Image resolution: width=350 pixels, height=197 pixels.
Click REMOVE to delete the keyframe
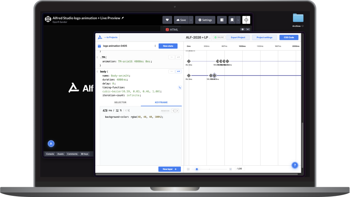pos(165,111)
